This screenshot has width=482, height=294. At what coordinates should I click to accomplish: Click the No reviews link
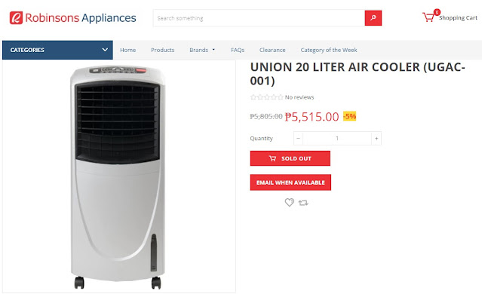[x=299, y=97]
